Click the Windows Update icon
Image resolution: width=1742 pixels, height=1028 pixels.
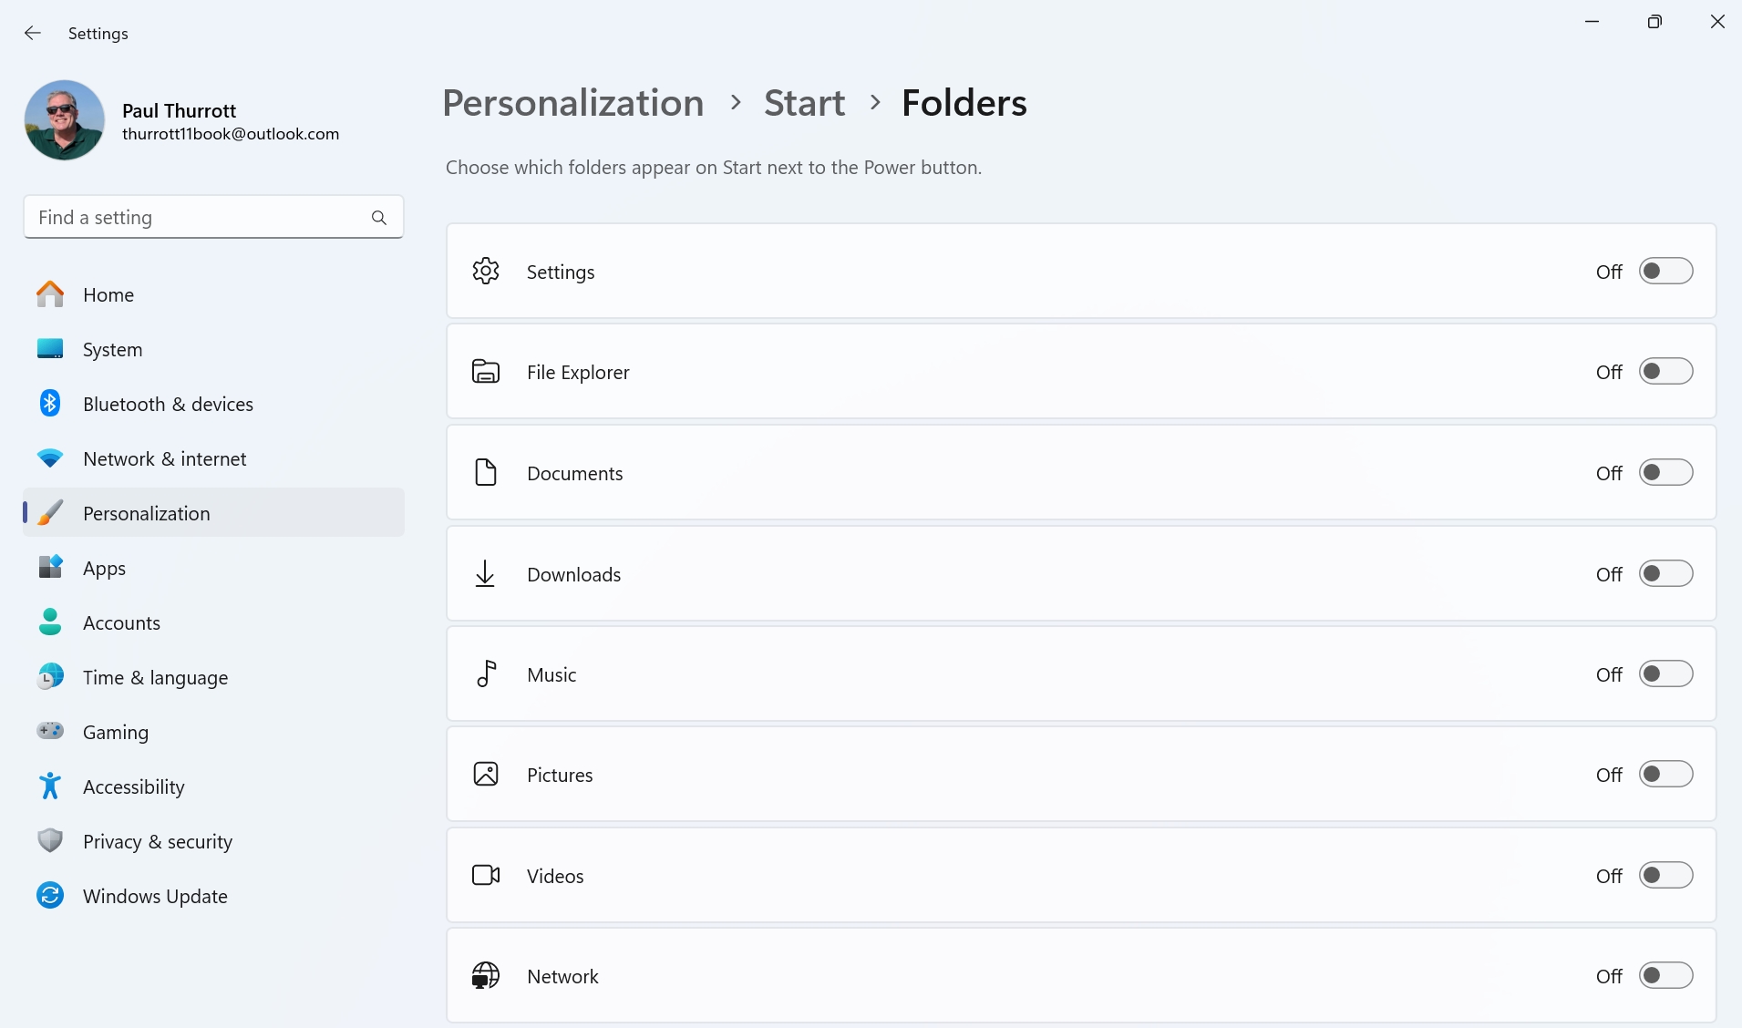(x=50, y=896)
